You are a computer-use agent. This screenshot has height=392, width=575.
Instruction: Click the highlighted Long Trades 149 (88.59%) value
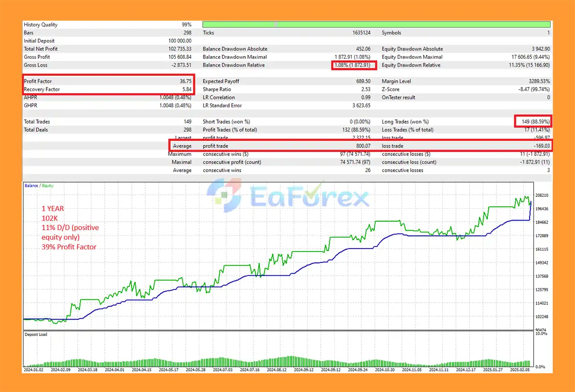(x=533, y=122)
